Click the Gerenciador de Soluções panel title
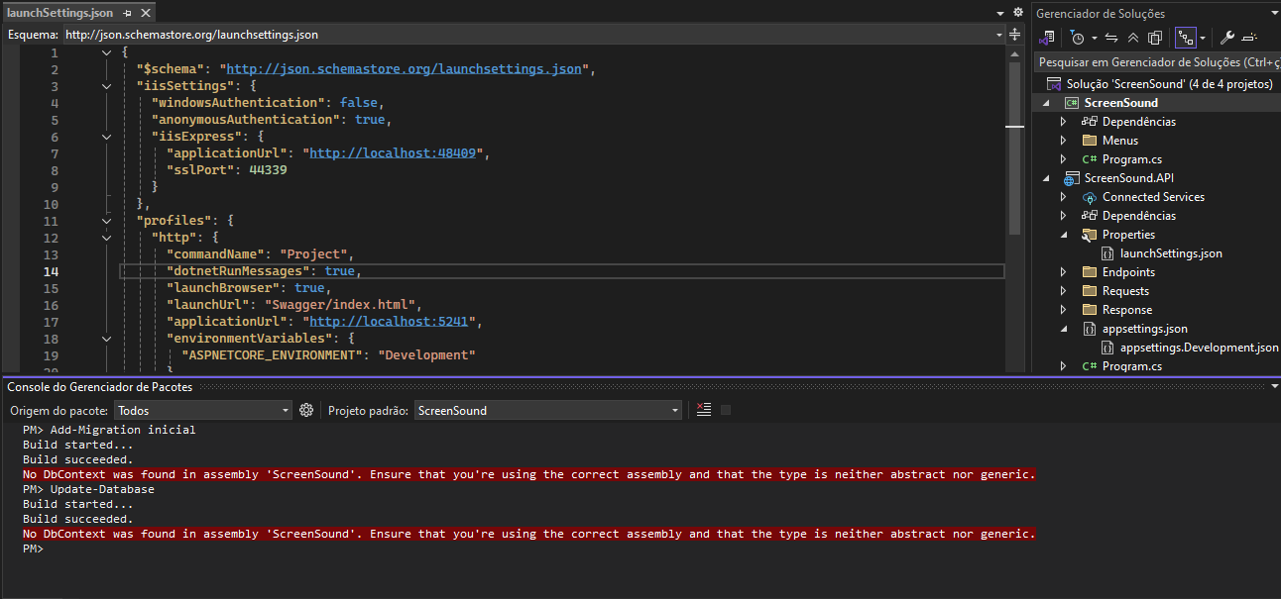 click(1101, 14)
